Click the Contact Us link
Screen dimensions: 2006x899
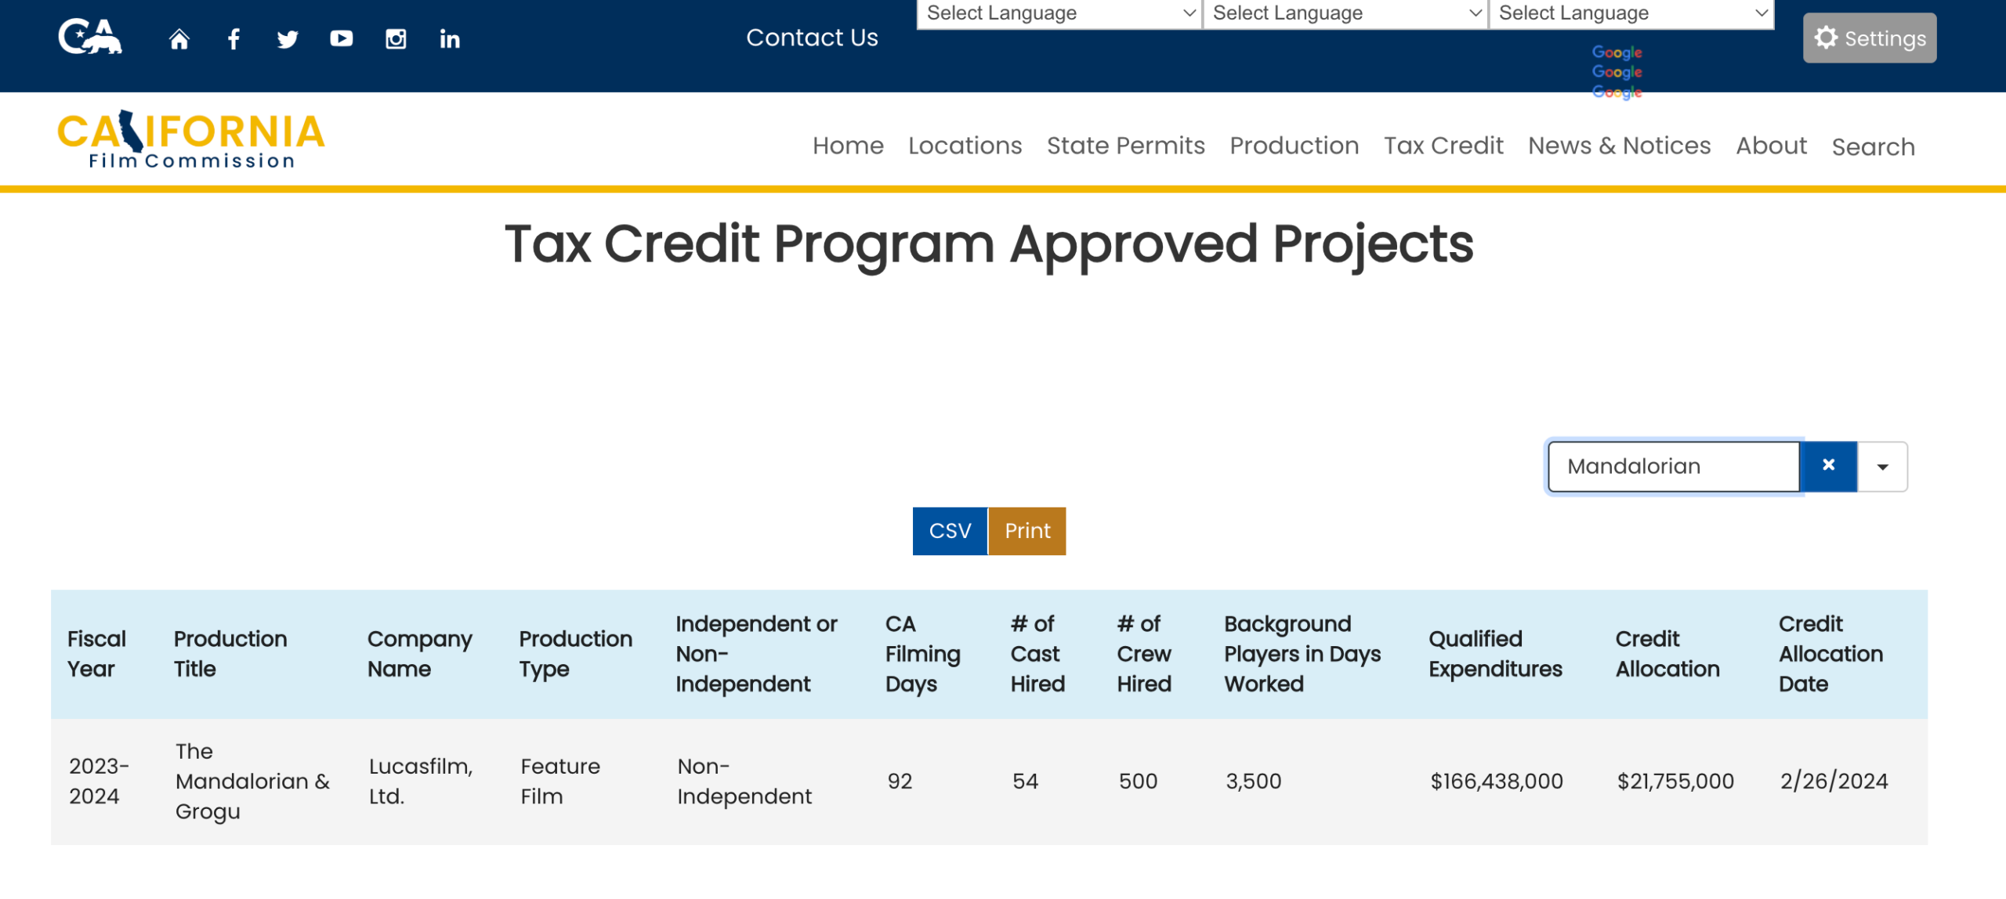click(812, 38)
